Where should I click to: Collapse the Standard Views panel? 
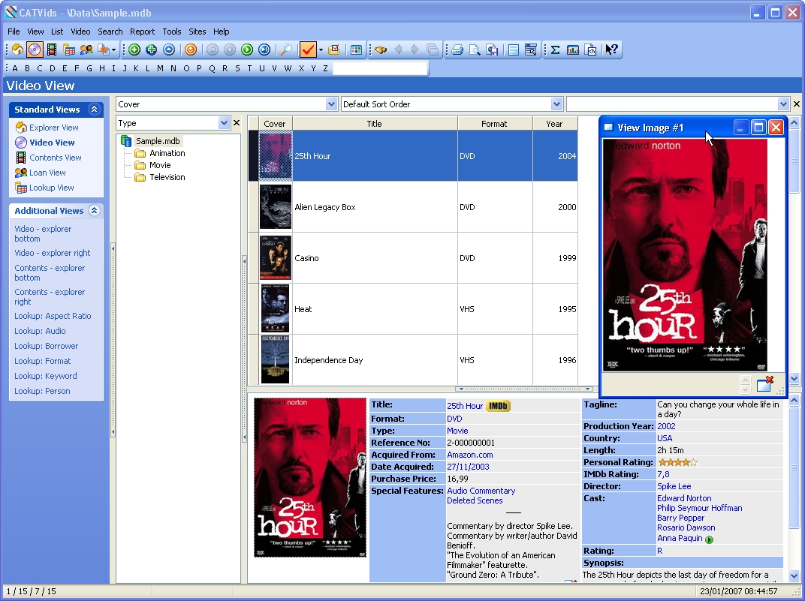point(94,110)
